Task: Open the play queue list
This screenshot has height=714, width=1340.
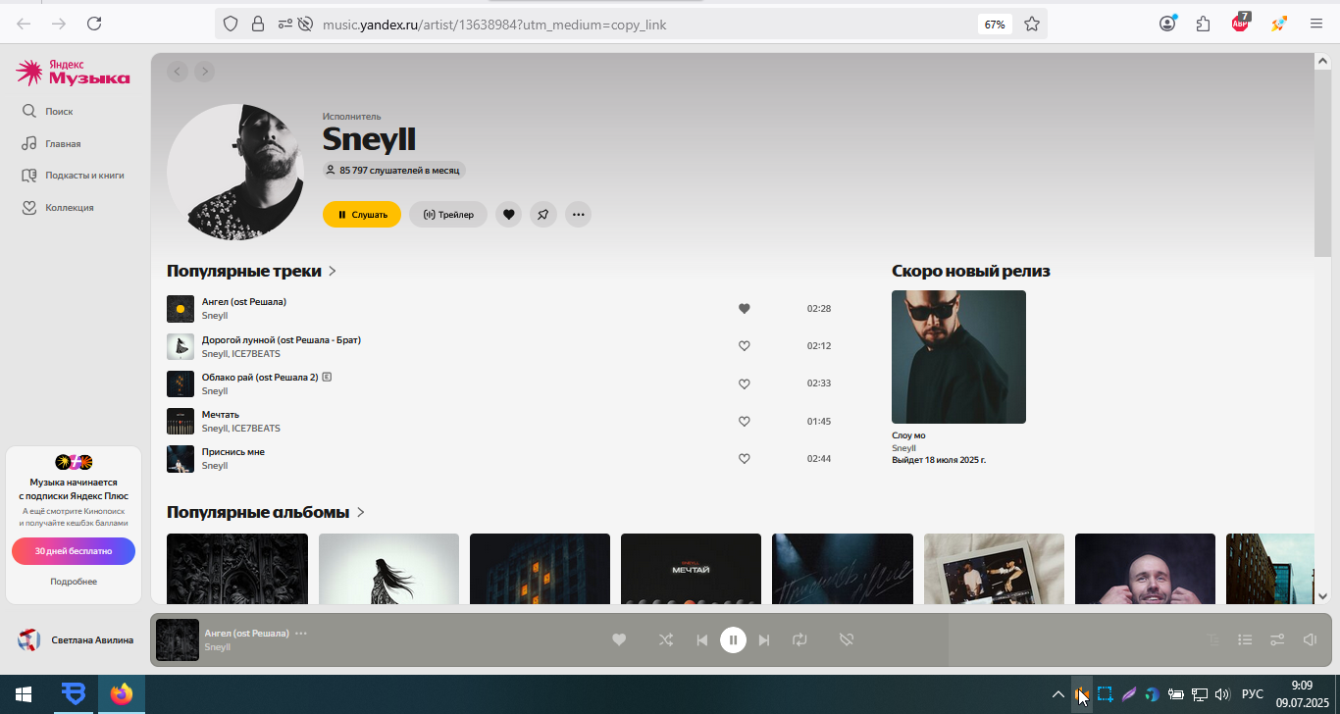Action: pyautogui.click(x=1245, y=639)
